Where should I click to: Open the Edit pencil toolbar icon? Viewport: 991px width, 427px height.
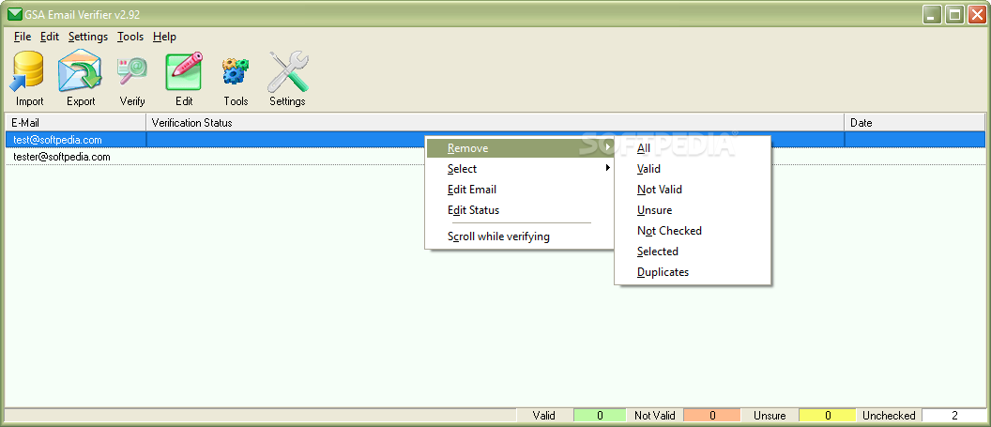coord(184,72)
